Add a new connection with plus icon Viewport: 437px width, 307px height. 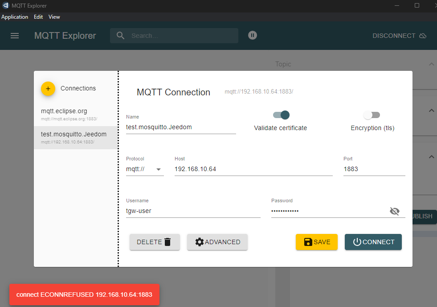coord(48,89)
